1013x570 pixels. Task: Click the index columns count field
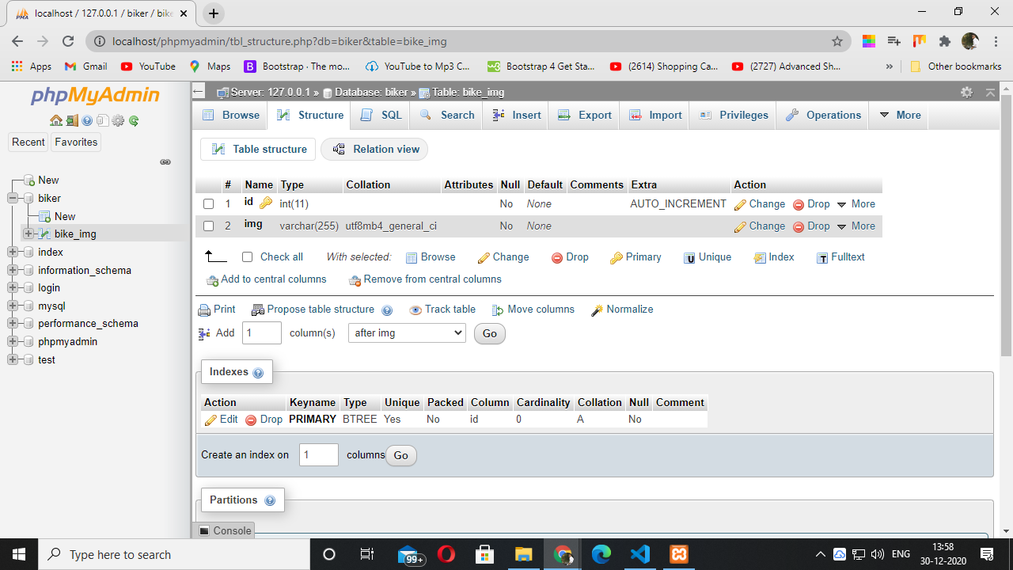tap(319, 454)
